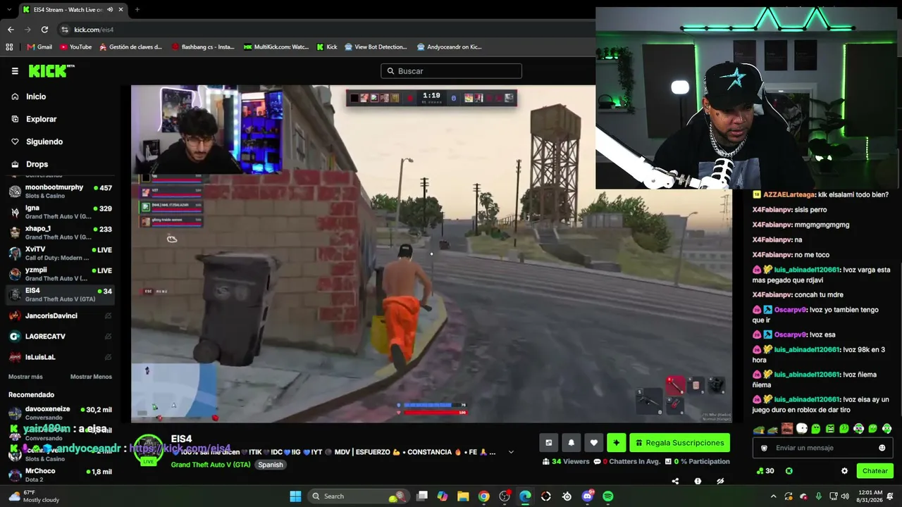This screenshot has height=507, width=902.
Task: Open the emoji picker in chat input
Action: pos(882,448)
